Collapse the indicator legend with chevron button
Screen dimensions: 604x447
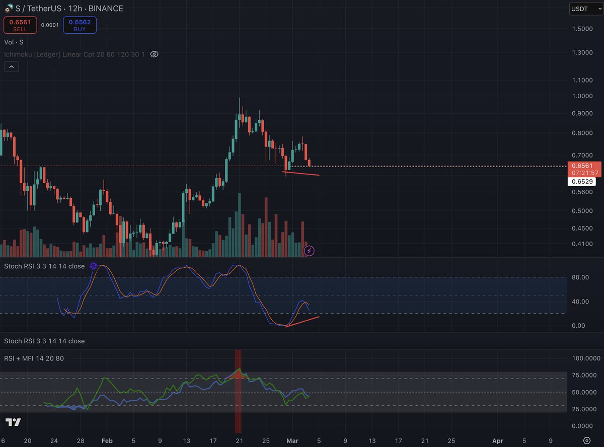[x=11, y=66]
